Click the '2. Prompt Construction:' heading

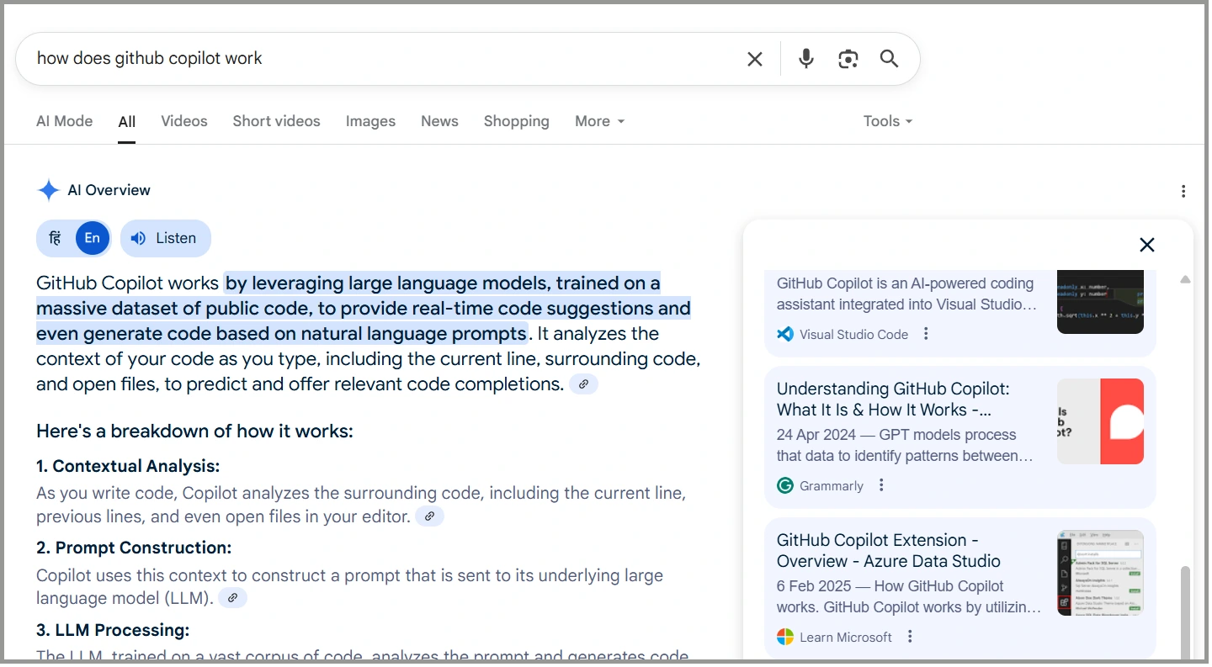(x=134, y=548)
